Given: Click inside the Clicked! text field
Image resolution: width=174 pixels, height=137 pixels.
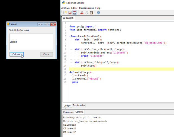Looking at the screenshot, I should click(31, 42).
